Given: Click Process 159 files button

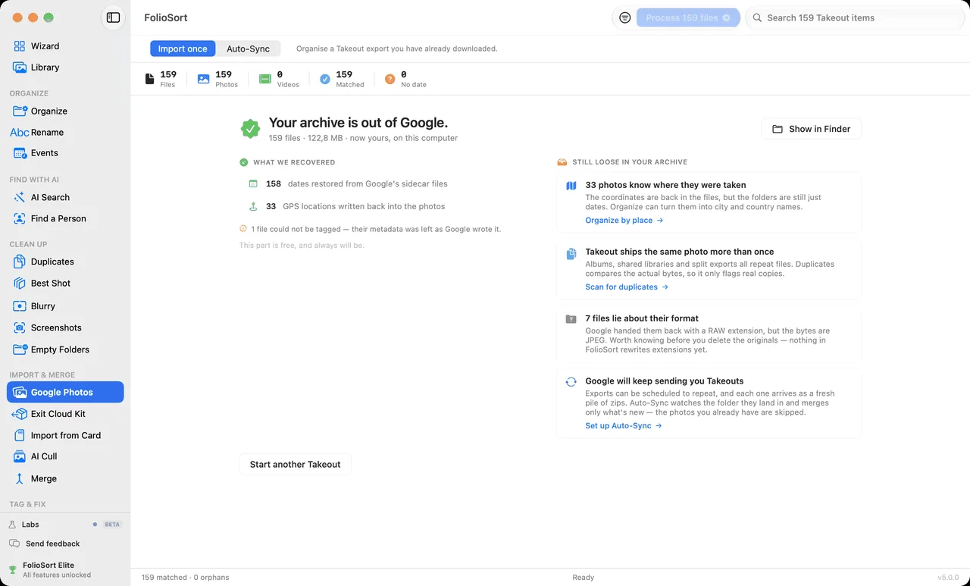Looking at the screenshot, I should (688, 17).
